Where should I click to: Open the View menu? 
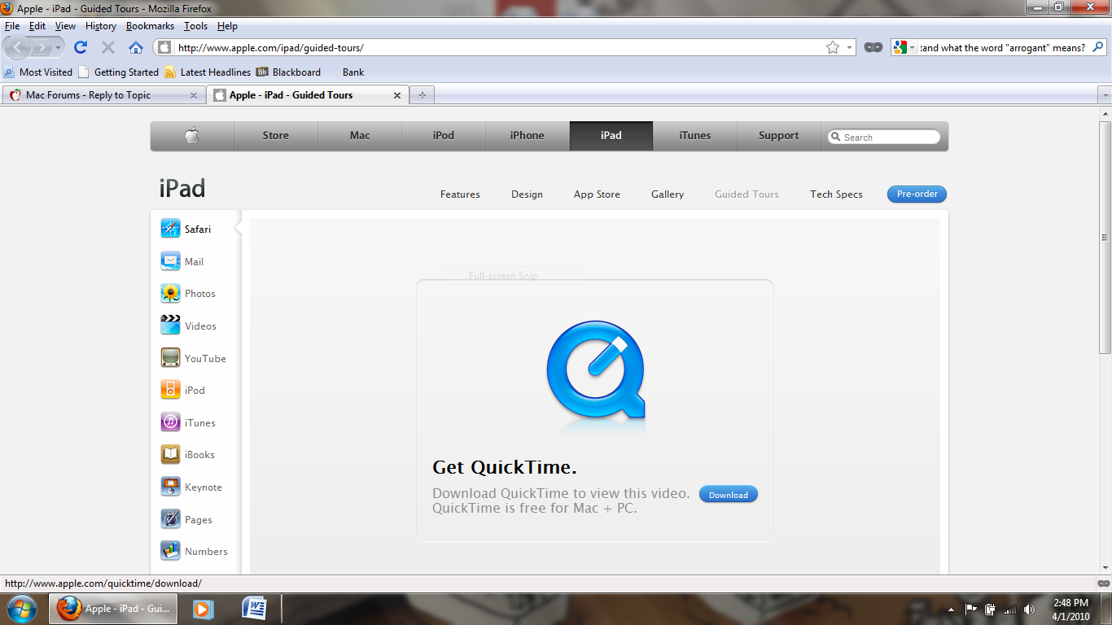click(65, 26)
